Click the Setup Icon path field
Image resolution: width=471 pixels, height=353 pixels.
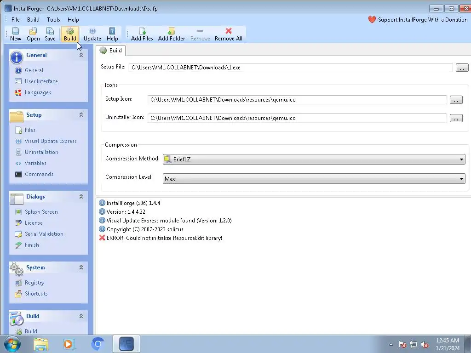[x=297, y=100]
